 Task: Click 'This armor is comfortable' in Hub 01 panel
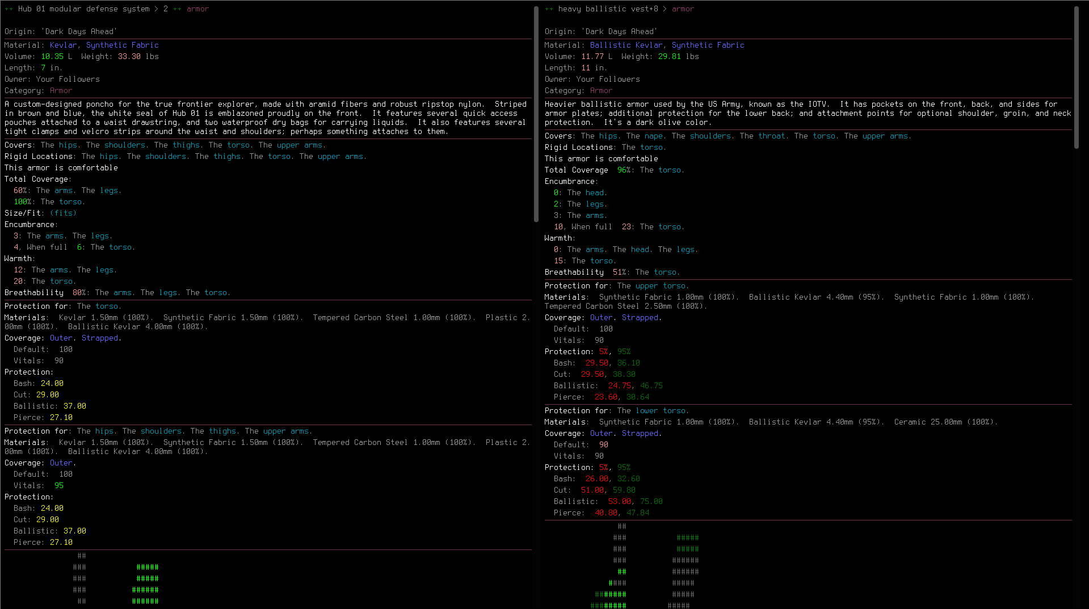(61, 168)
